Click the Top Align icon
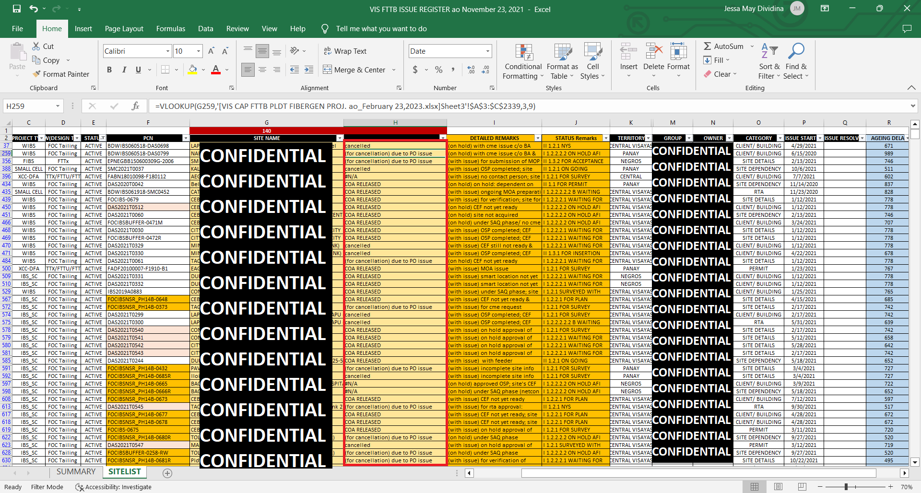 coord(248,50)
